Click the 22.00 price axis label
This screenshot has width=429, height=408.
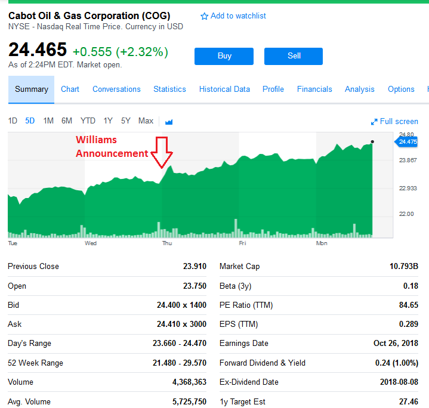(406, 214)
